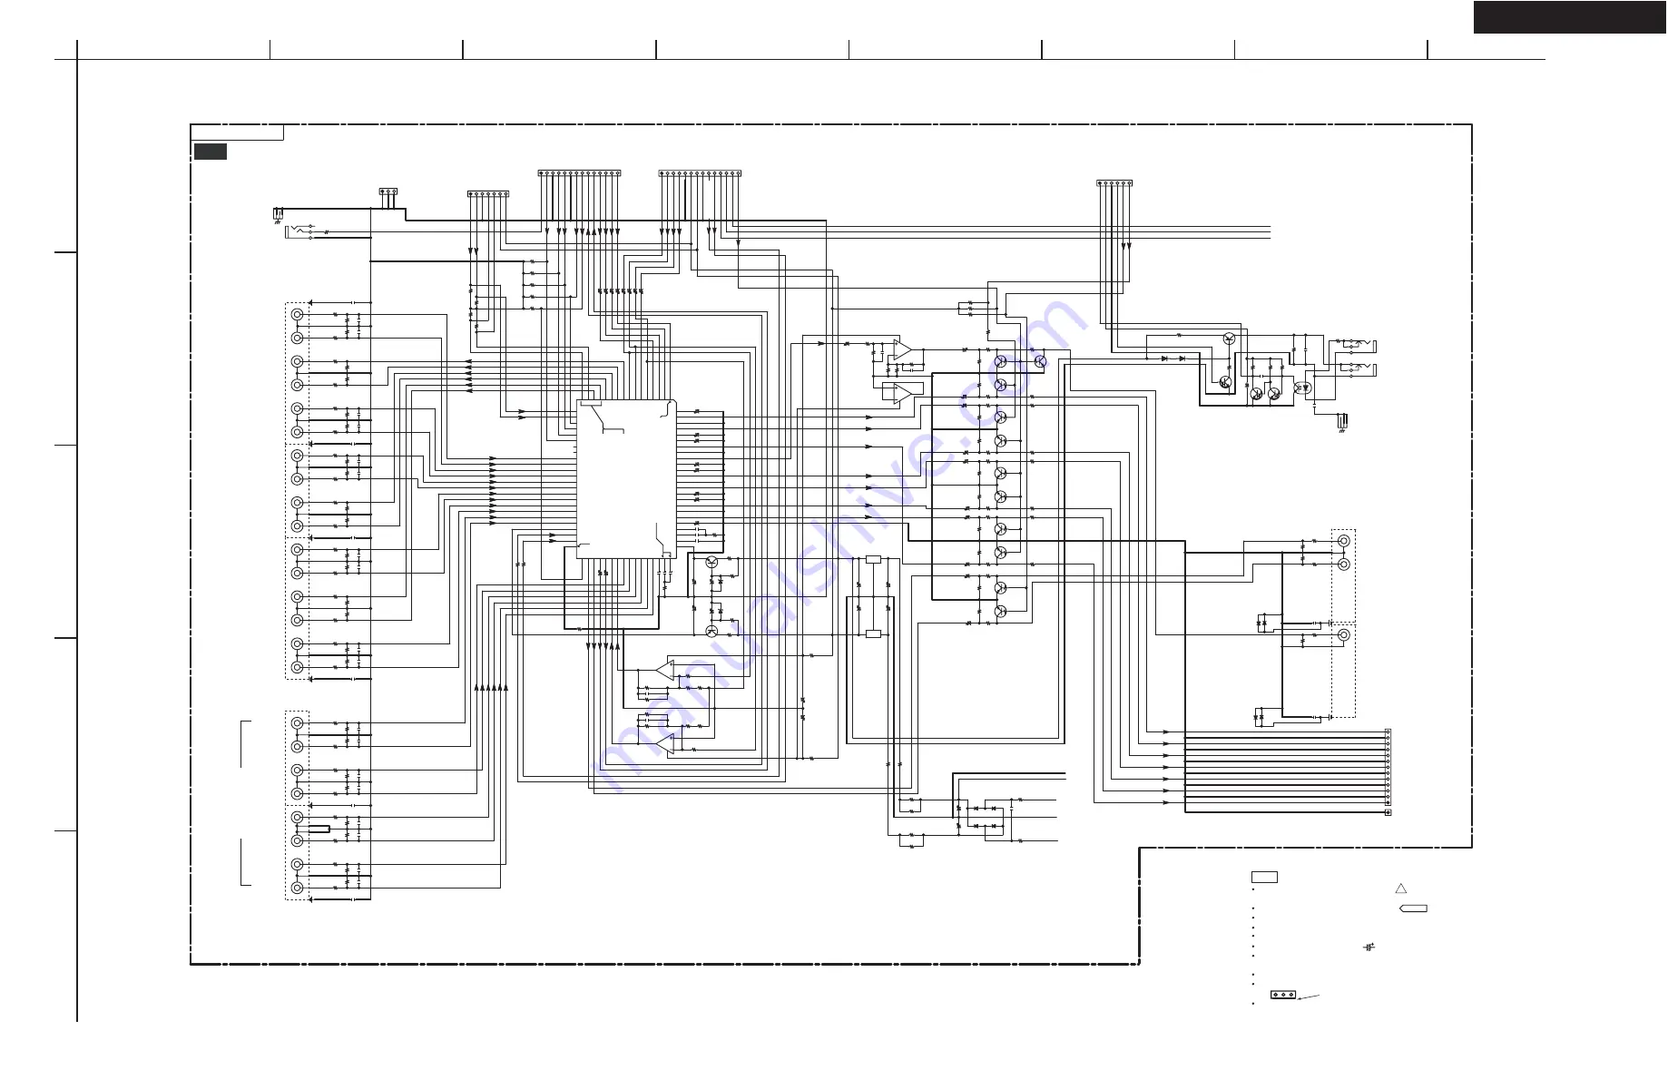1668x1080 pixels.
Task: Click the large central IC chip block
Action: [626, 479]
